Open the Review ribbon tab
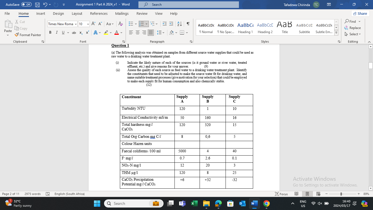373x210 pixels. (x=142, y=13)
